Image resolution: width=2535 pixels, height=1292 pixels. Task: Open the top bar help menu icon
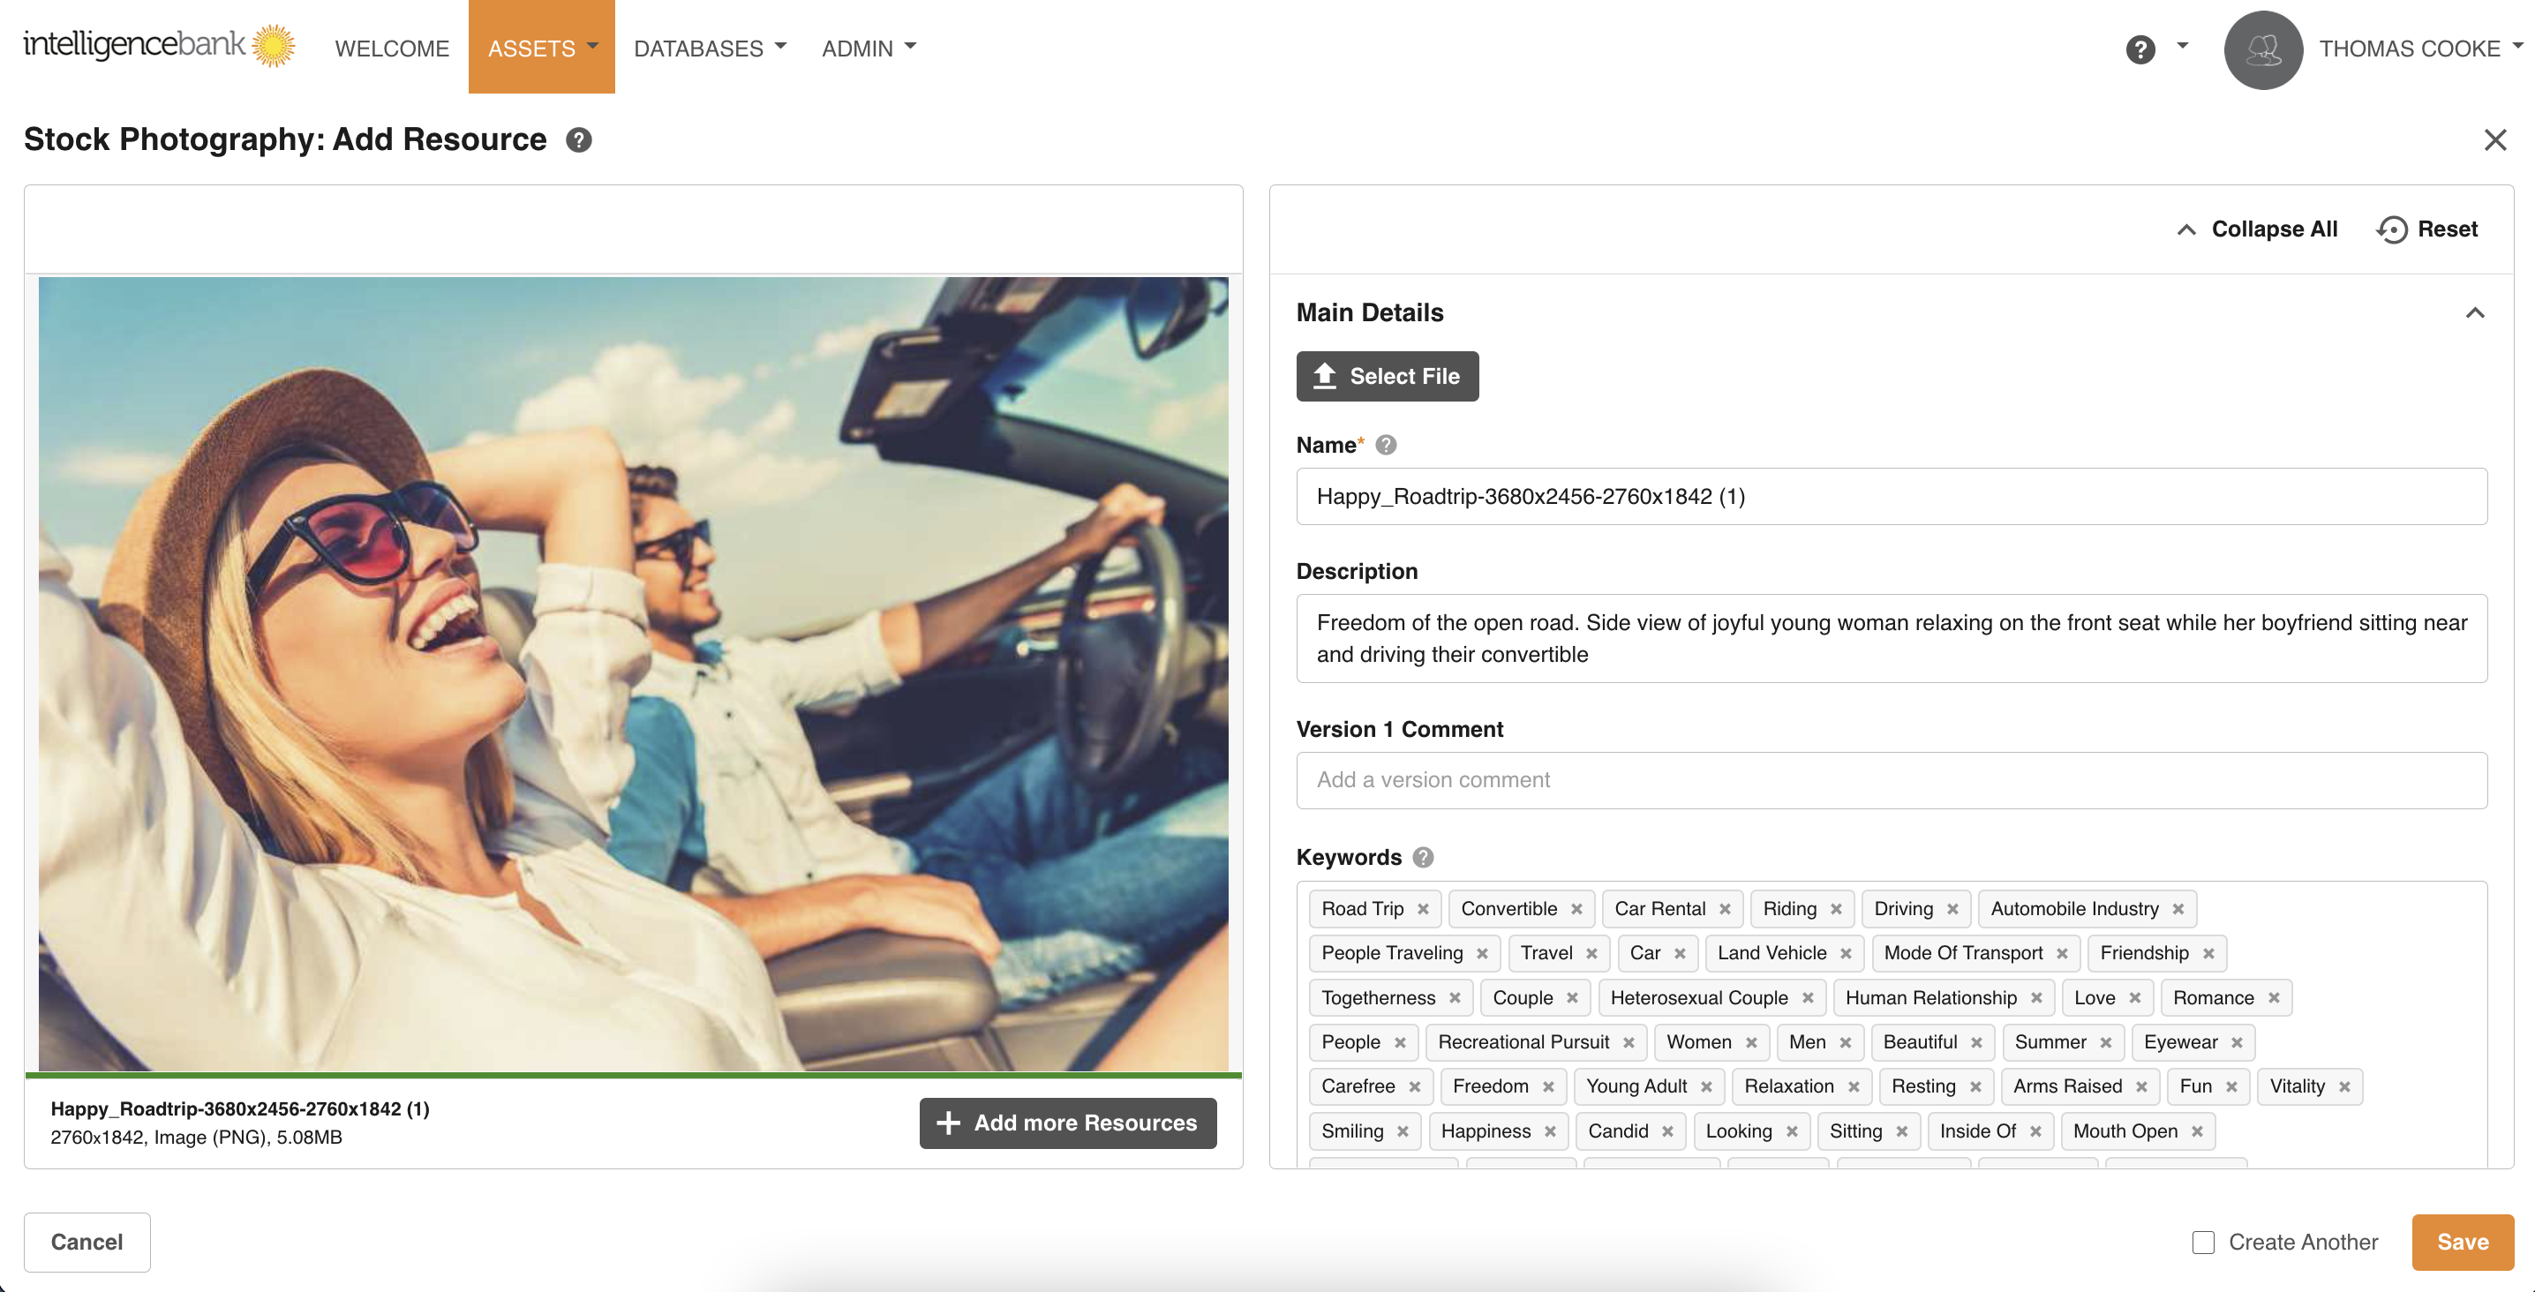click(x=2140, y=49)
